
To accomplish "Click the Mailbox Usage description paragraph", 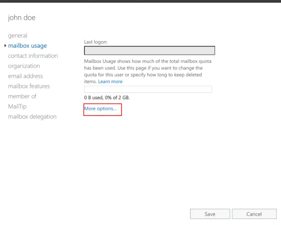I will [147, 68].
